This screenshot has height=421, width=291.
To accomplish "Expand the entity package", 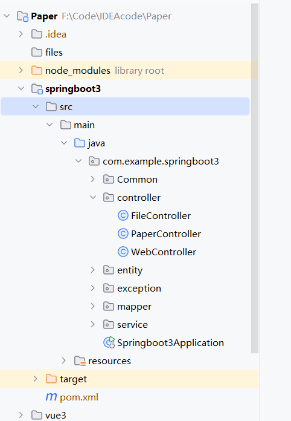I will click(x=93, y=270).
